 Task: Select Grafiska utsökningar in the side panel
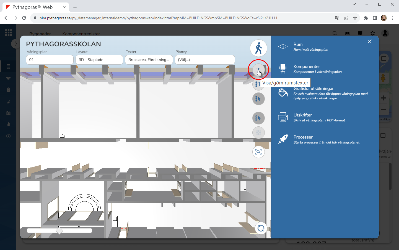point(313,89)
